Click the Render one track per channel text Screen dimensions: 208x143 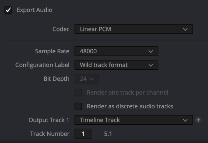pos(127,93)
